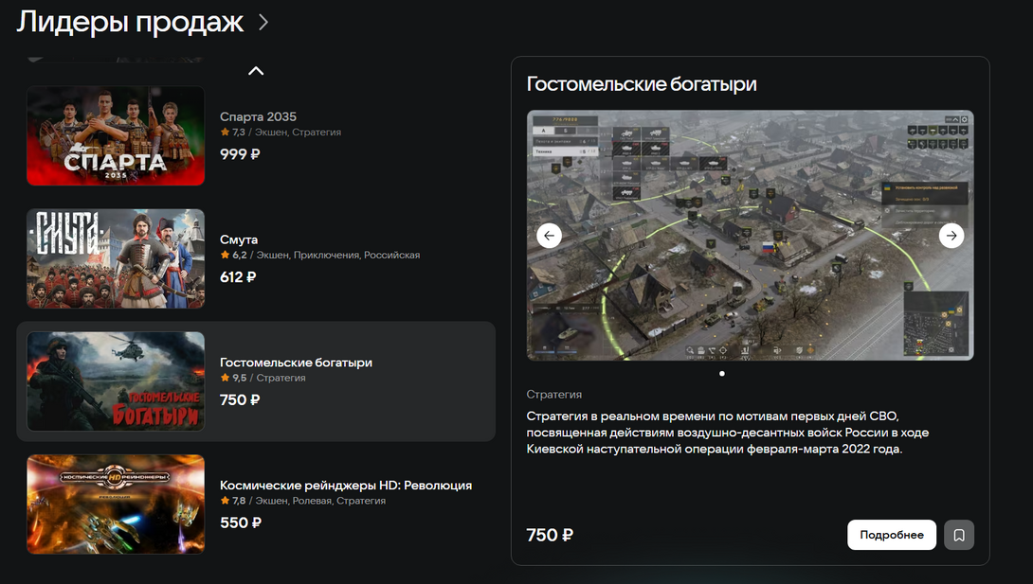Select the Гостомельские богатыри title in the list
The height and width of the screenshot is (584, 1033).
(296, 363)
